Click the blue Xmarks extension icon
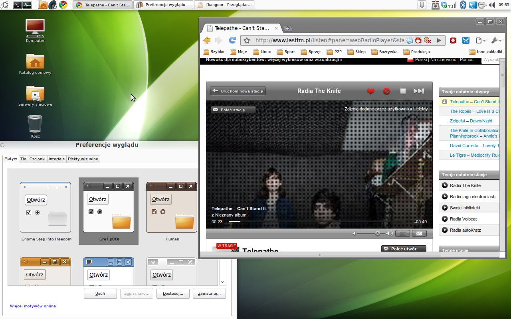The width and height of the screenshot is (511, 319). (x=465, y=40)
